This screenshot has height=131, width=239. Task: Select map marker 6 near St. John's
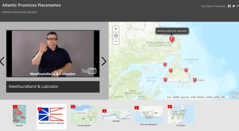click(x=194, y=80)
